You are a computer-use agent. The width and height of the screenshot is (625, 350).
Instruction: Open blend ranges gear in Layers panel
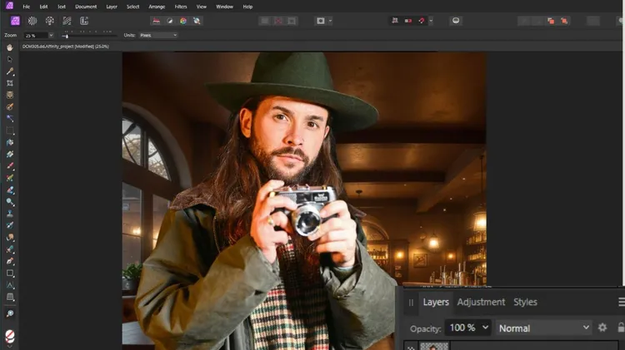point(602,328)
